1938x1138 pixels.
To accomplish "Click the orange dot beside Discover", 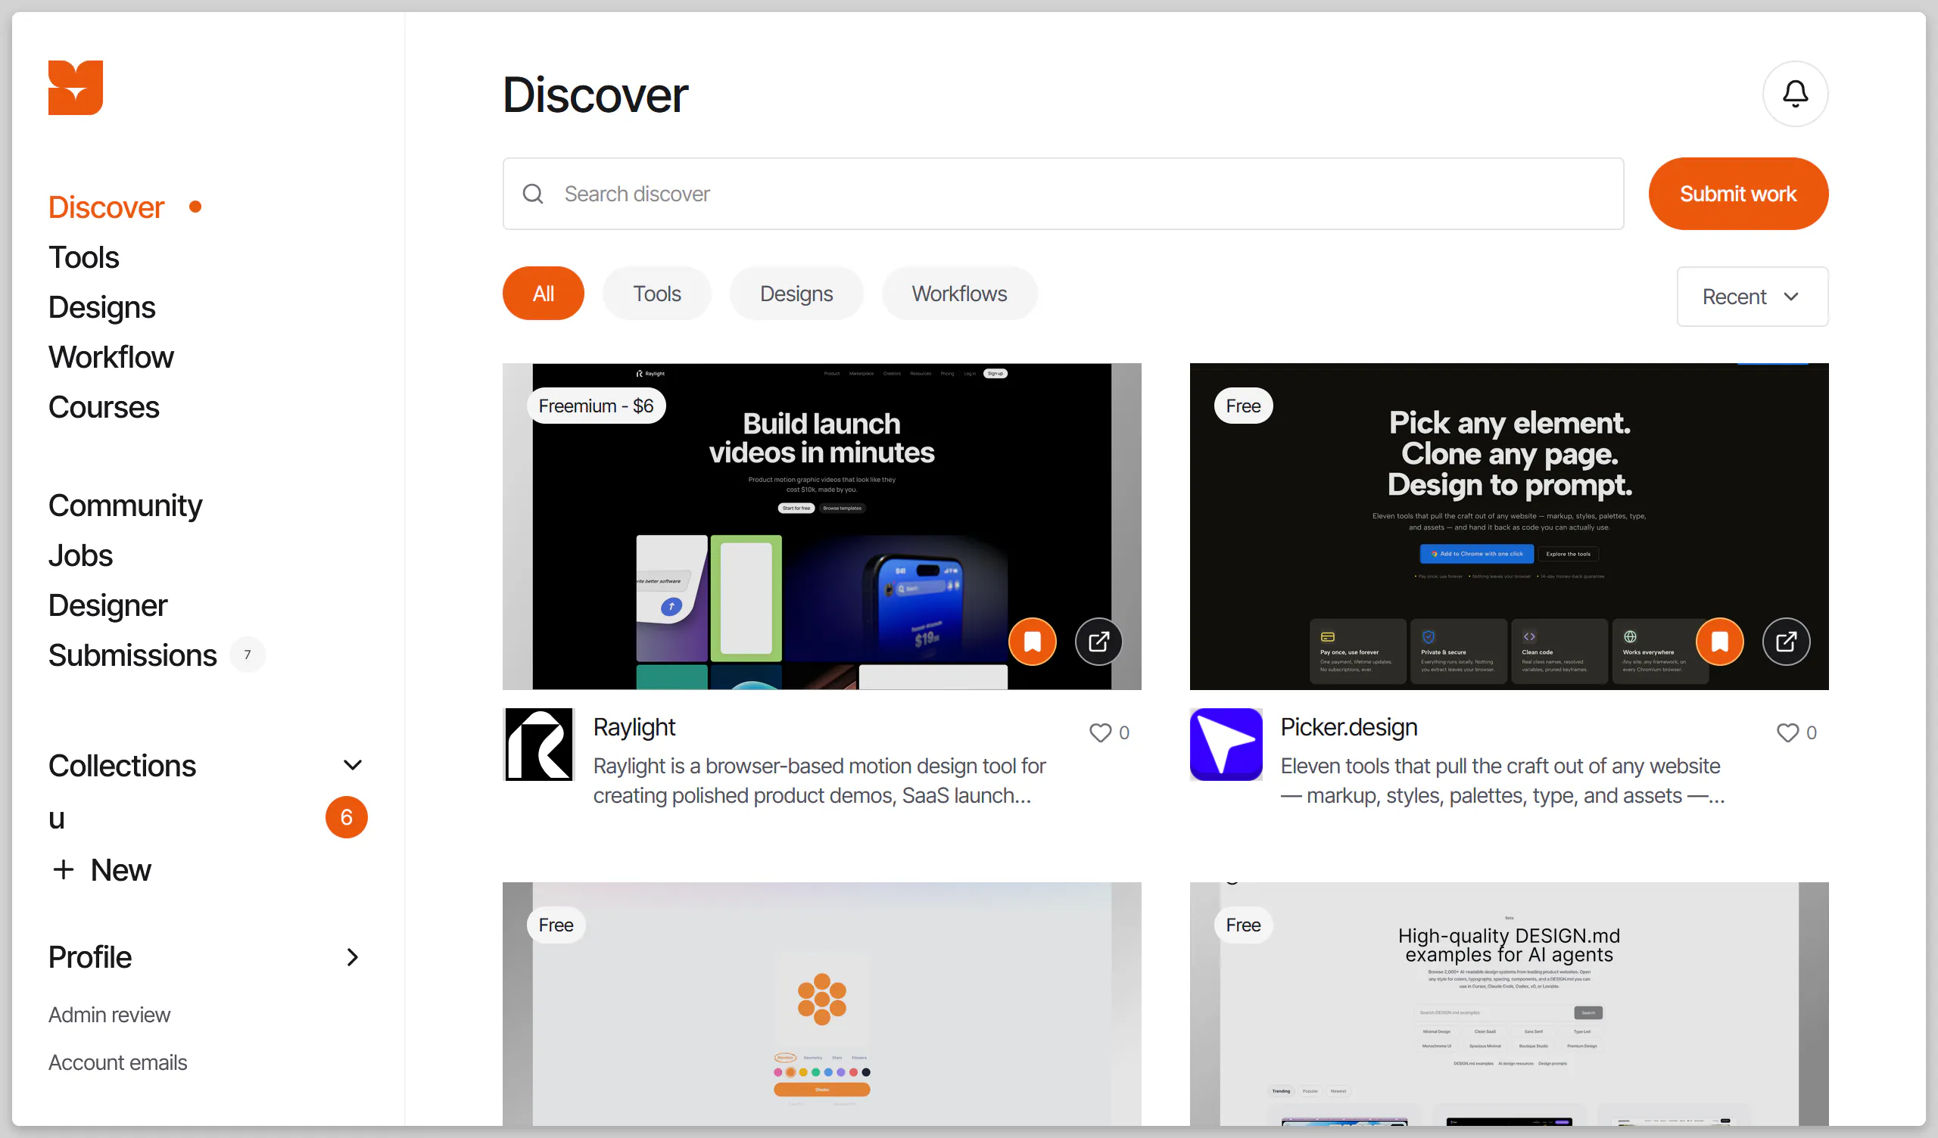I will 195,207.
